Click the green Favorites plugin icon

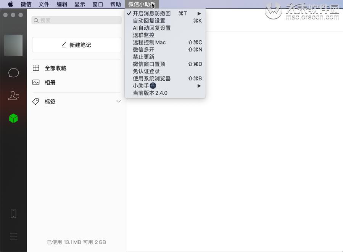[x=13, y=118]
